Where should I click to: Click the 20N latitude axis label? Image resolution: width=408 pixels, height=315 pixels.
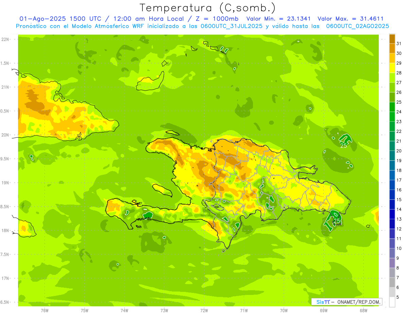(x=5, y=135)
